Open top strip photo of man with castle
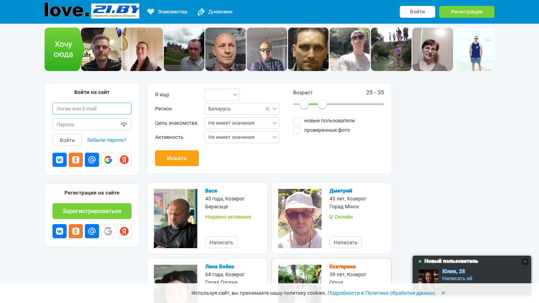The height and width of the screenshot is (303, 539). 184,49
